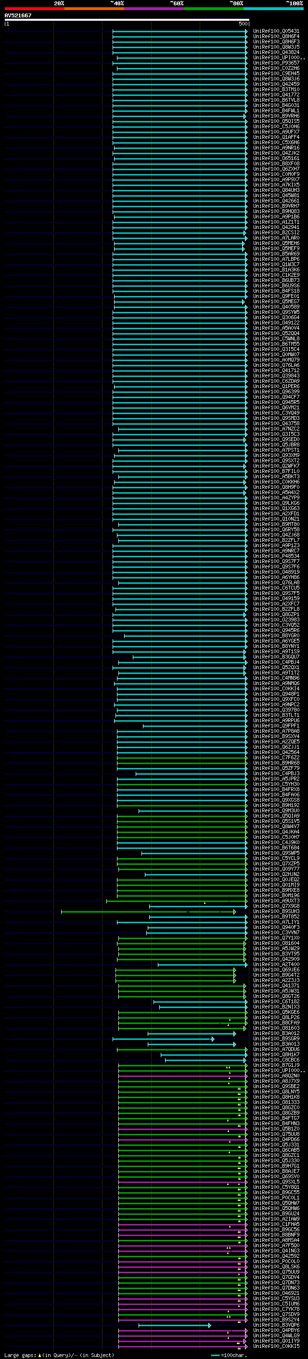Click the white query sequence bar
Screen dimensions: 308x1359
pyautogui.click(x=127, y=19)
